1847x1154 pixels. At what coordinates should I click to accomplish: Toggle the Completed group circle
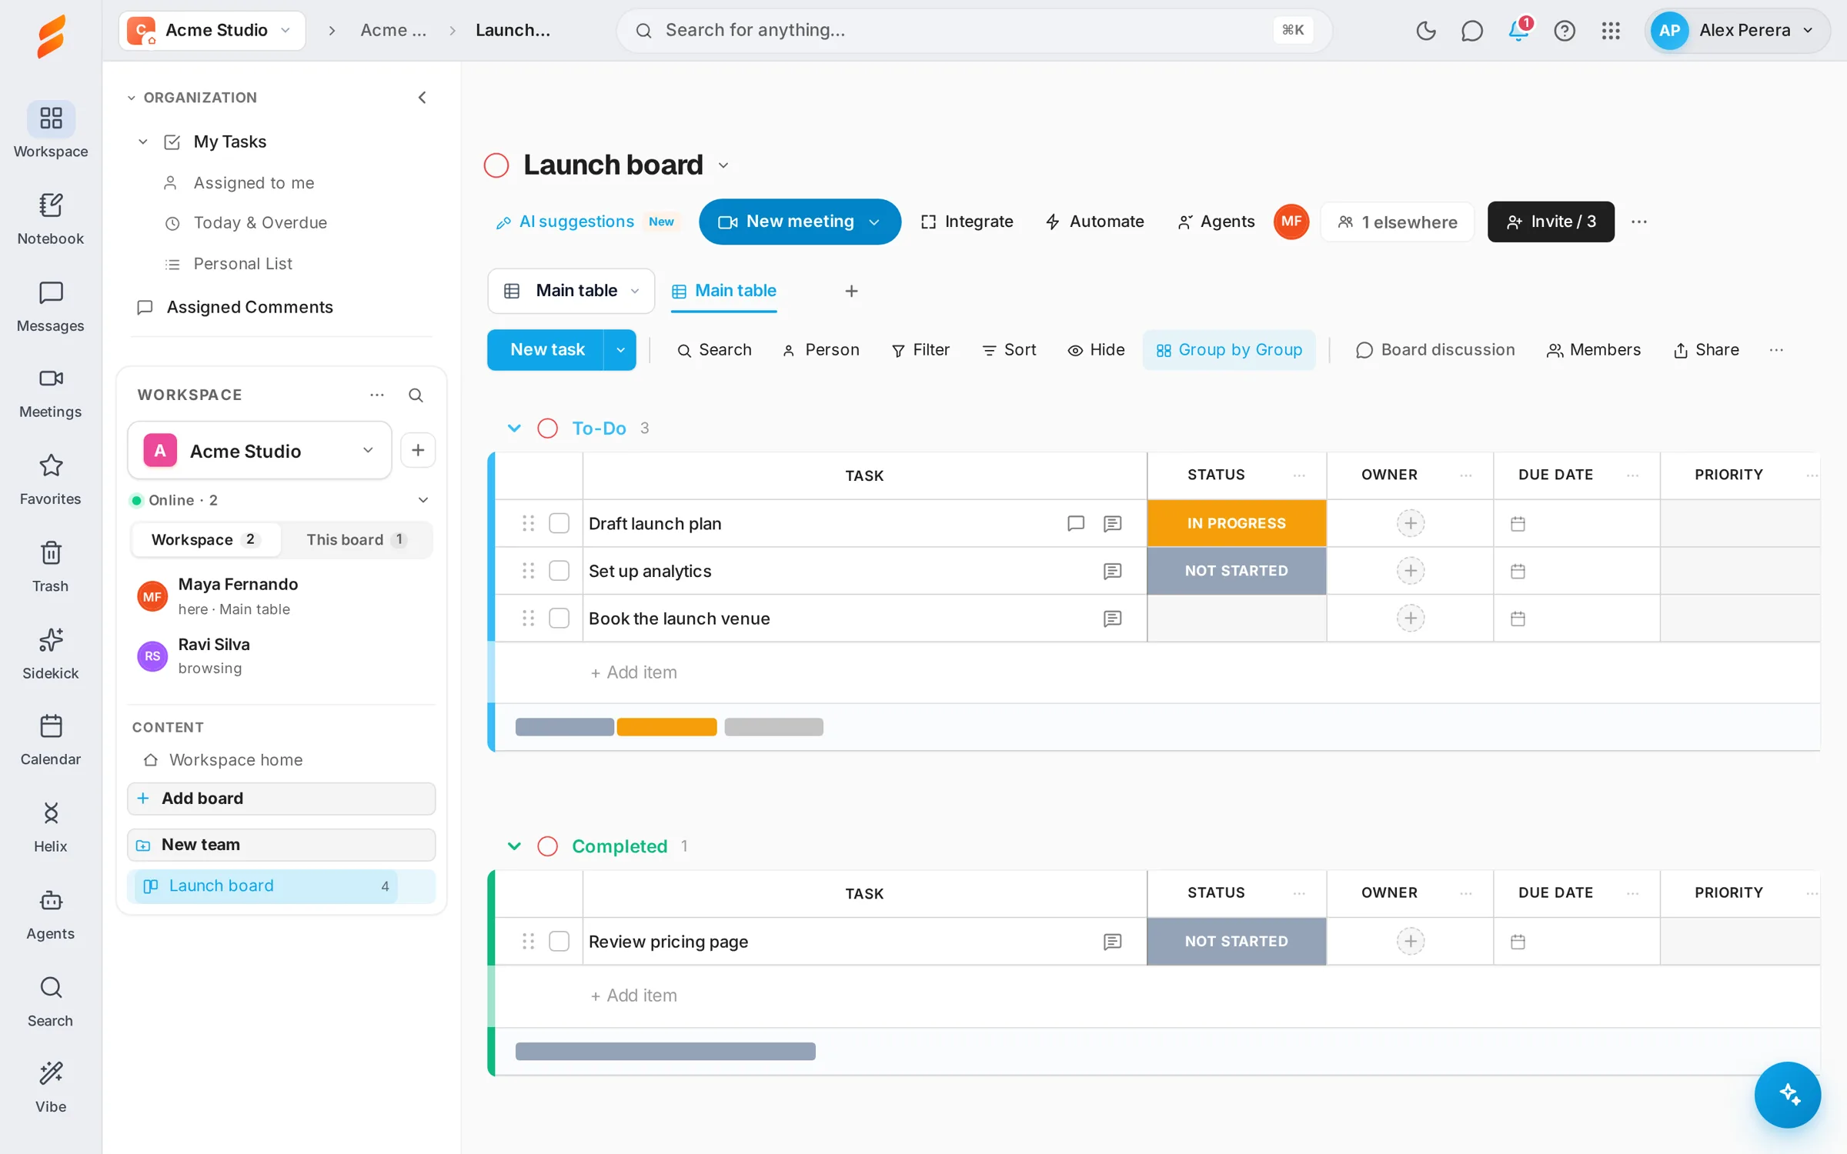tap(547, 846)
